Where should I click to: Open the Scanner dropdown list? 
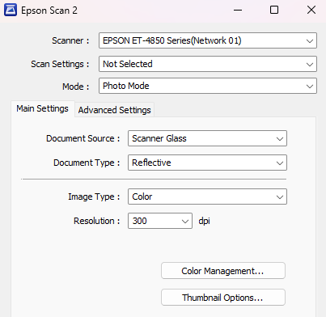(208, 40)
